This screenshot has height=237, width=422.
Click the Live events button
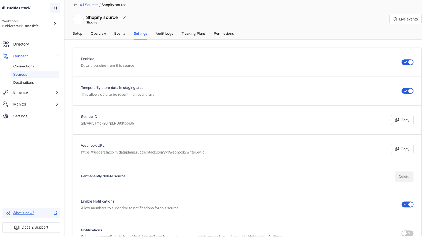405,19
